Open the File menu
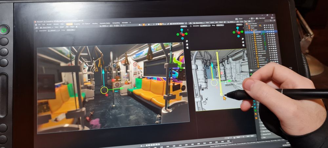Image resolution: width=328 pixels, height=148 pixels. point(39,25)
